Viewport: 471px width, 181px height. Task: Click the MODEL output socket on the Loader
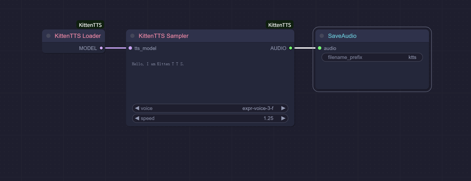[101, 48]
